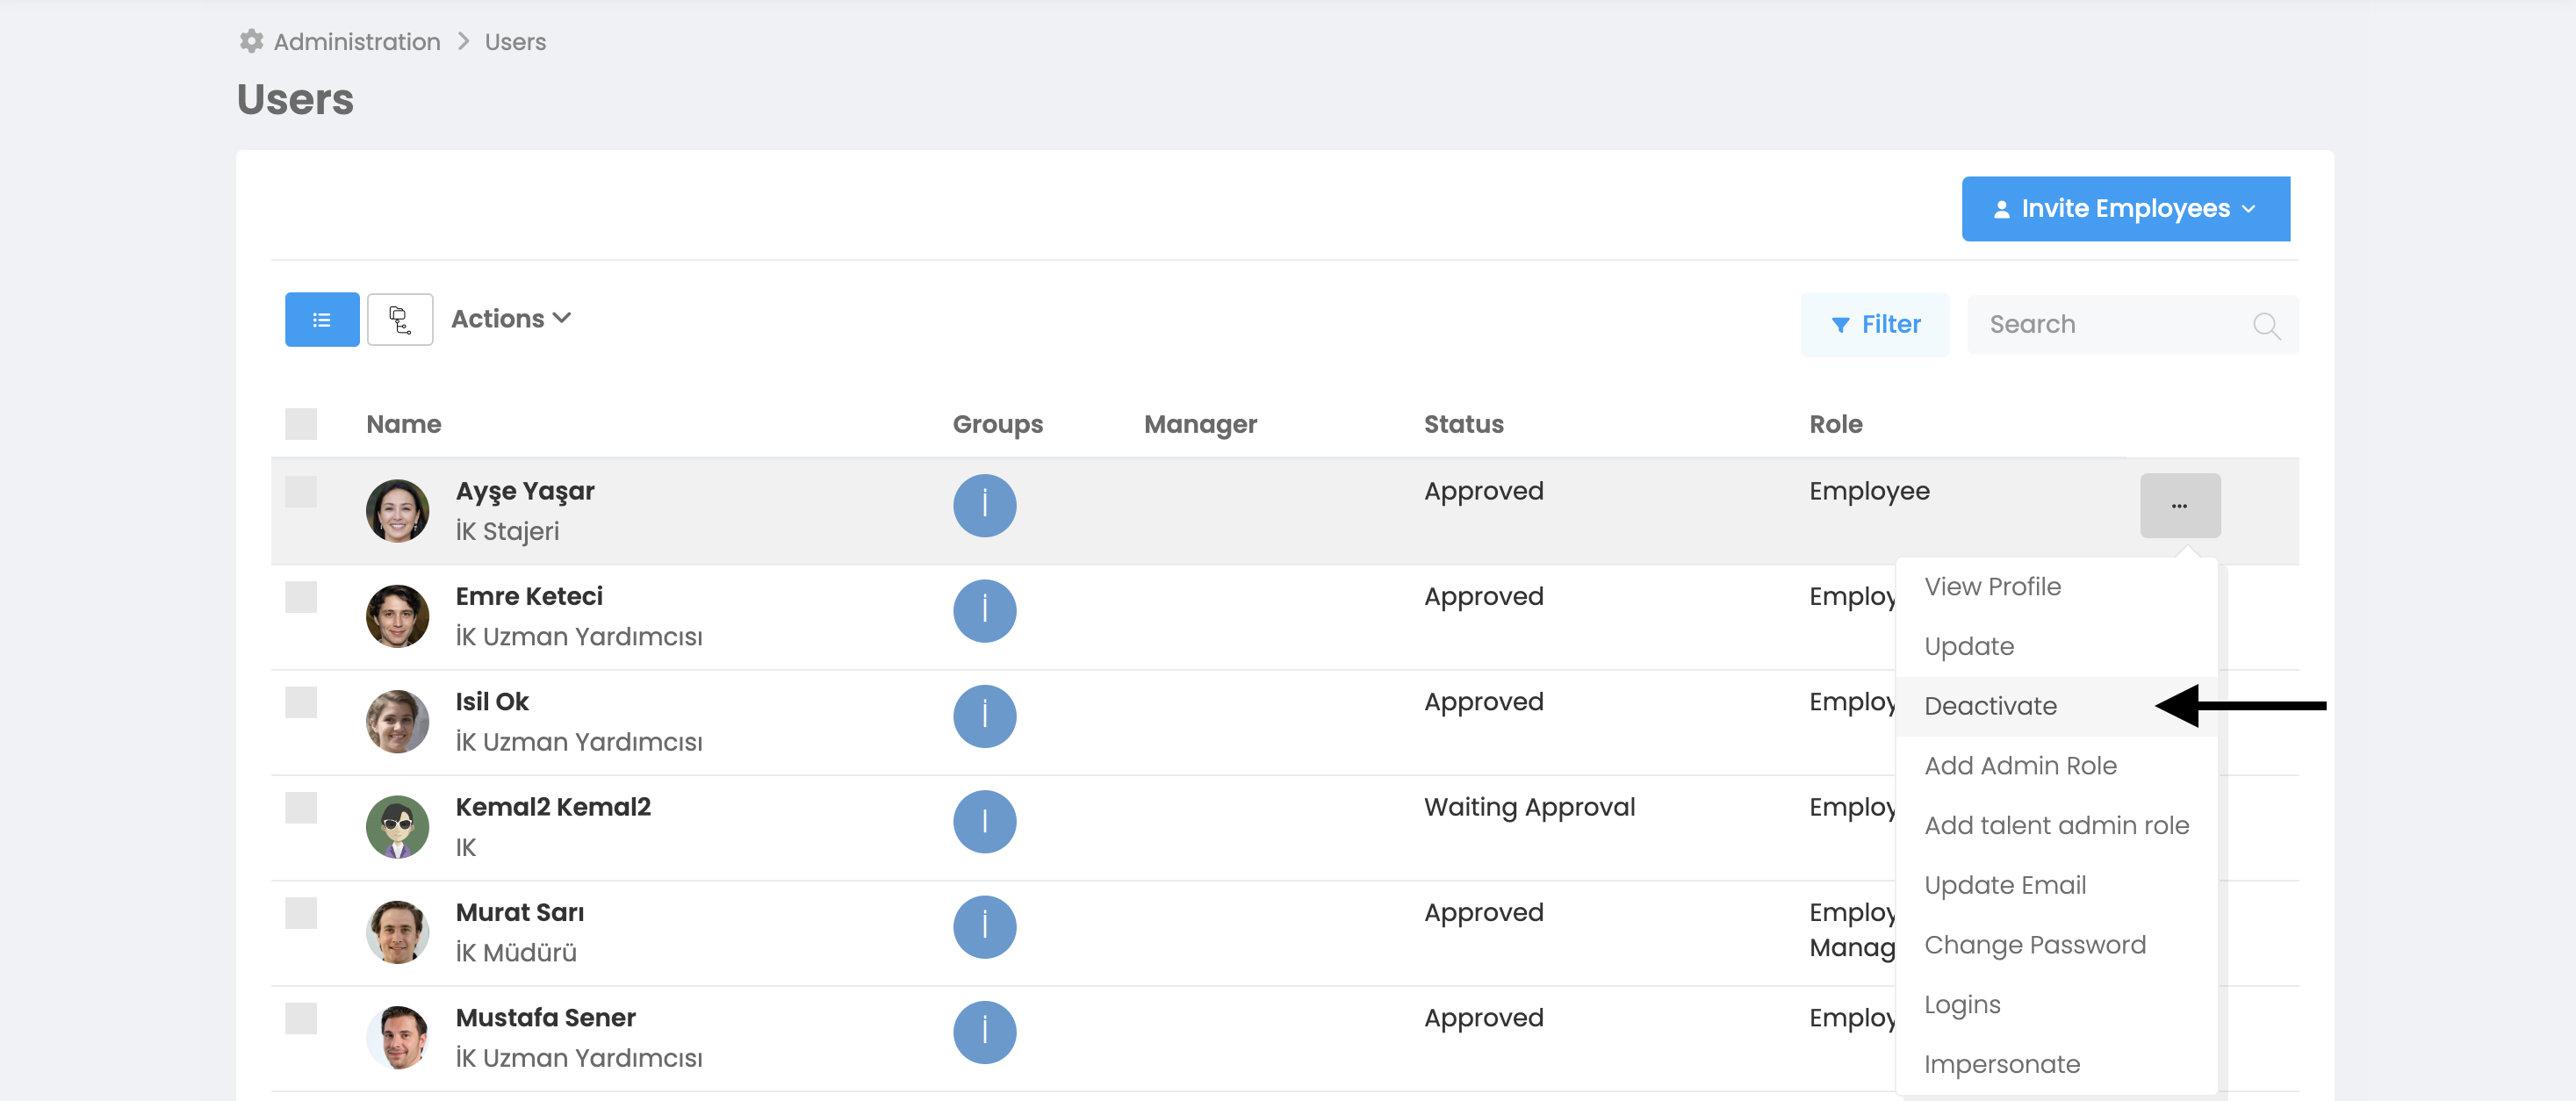Expand the Actions dropdown

pos(510,319)
